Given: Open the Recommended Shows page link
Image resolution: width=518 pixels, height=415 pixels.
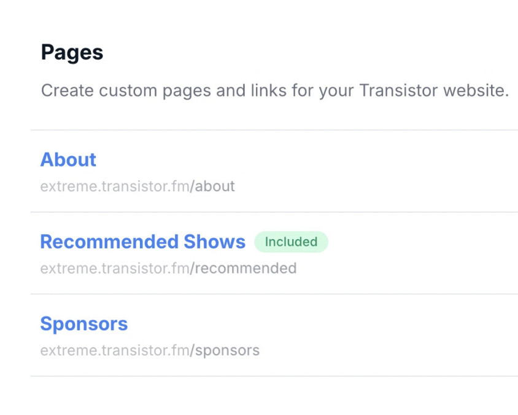Looking at the screenshot, I should coord(142,242).
